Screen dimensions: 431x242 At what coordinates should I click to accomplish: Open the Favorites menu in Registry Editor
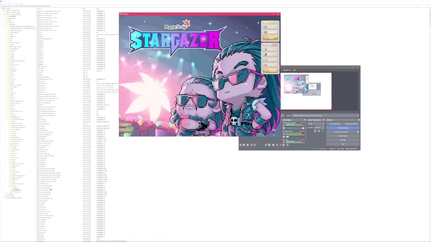pyautogui.click(x=15, y=4)
